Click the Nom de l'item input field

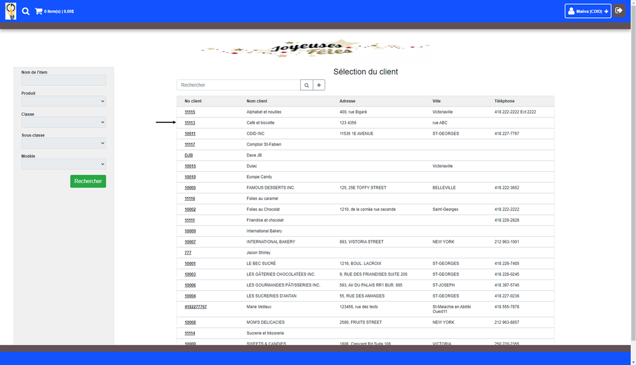(x=63, y=80)
